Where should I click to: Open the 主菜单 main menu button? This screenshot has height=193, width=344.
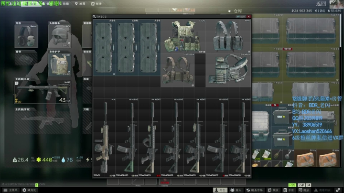point(10,190)
